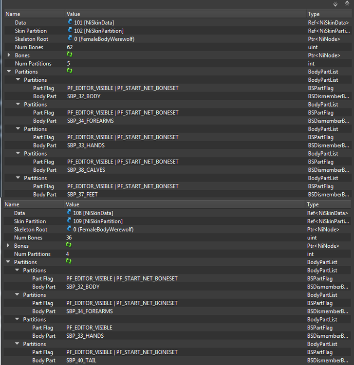Select the SBP_38_CALVES body part value

86,170
